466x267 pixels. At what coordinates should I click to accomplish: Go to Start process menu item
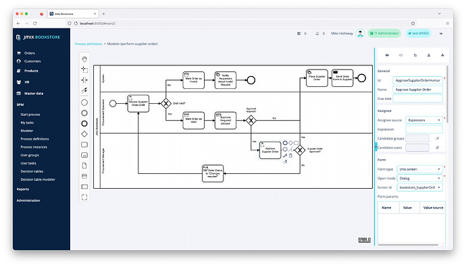(30, 115)
